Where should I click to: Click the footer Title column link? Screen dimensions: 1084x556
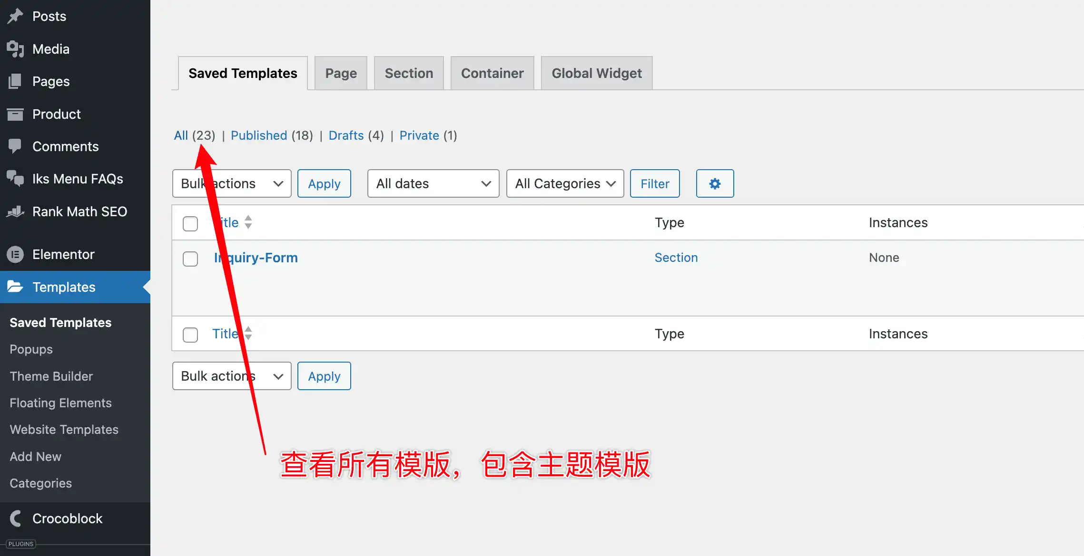pos(225,334)
